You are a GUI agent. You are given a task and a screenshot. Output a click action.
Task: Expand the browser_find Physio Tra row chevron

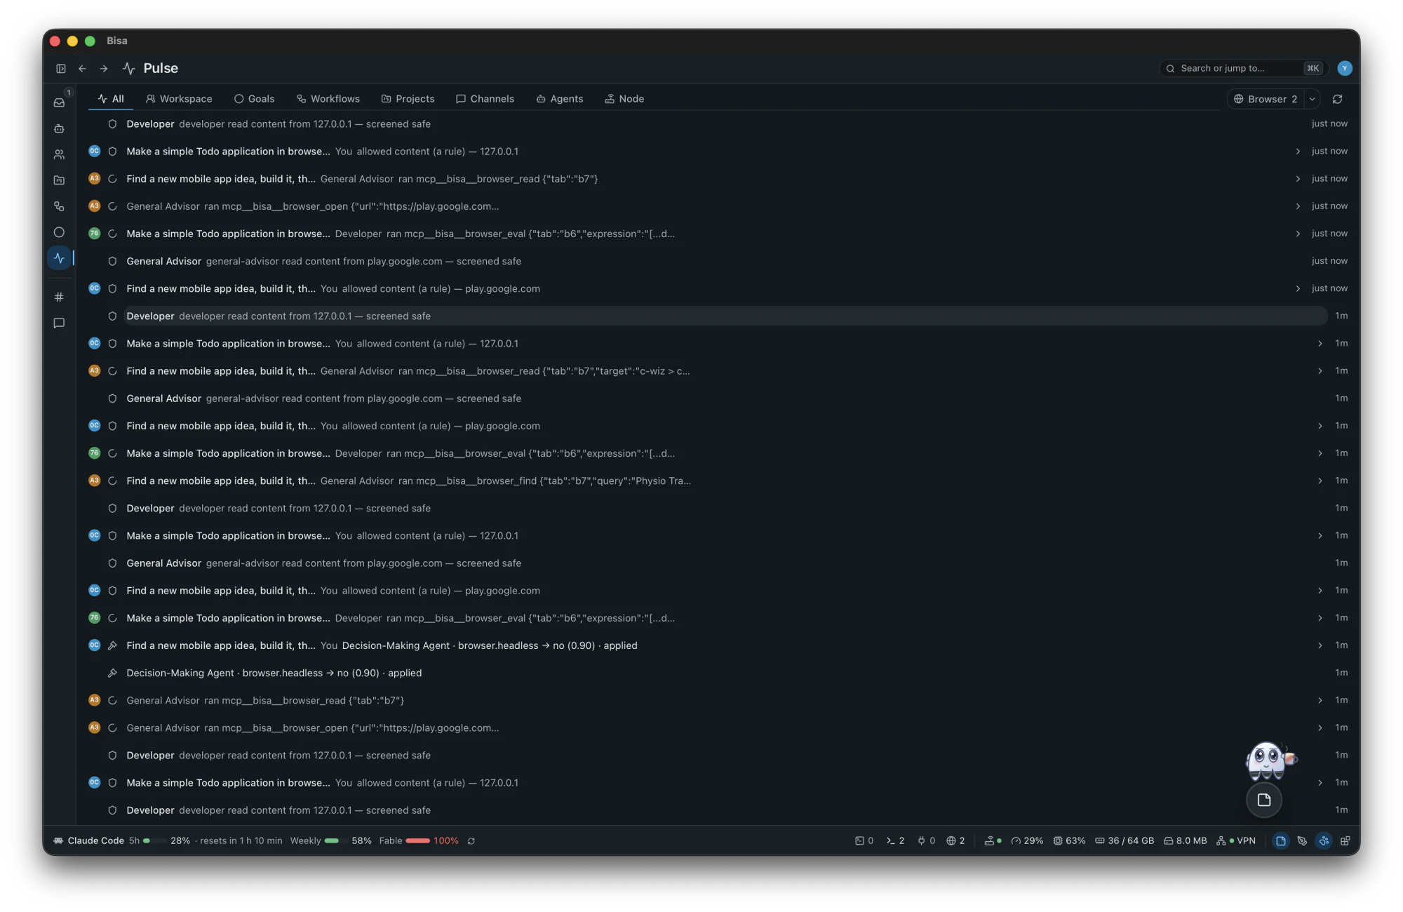[x=1320, y=481]
